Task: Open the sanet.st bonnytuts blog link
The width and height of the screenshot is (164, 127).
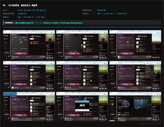Action: [x=63, y=23]
